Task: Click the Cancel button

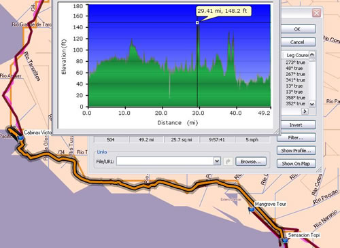Action: [297, 42]
